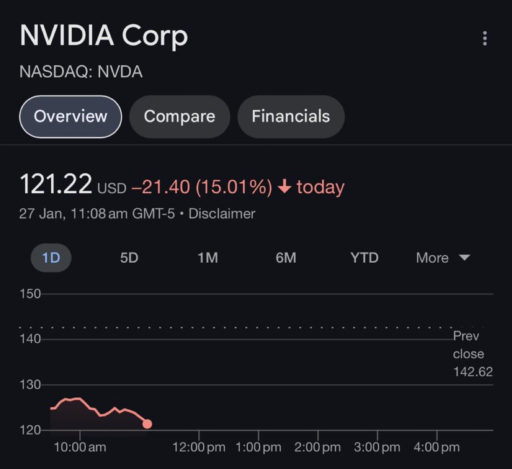Select the 1M chart range
This screenshot has height=469, width=512.
(208, 258)
